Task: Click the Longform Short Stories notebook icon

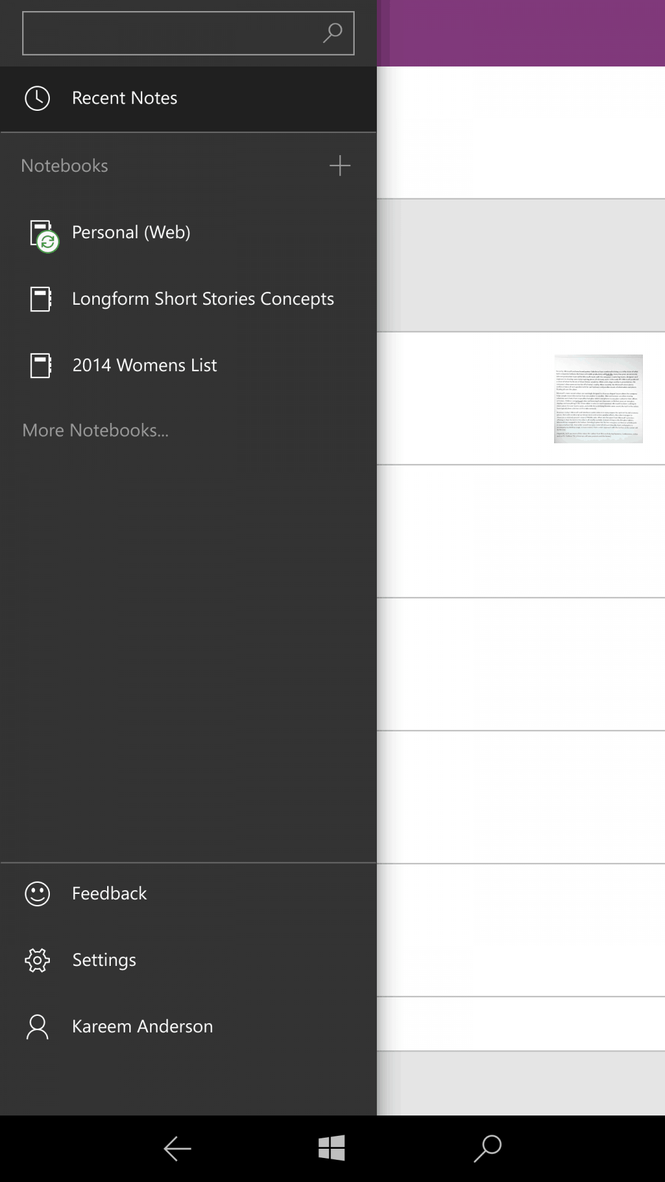Action: click(x=41, y=299)
